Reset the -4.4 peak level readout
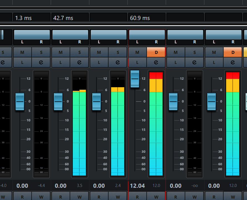The width and height of the screenshot is (247, 200). click(41, 186)
